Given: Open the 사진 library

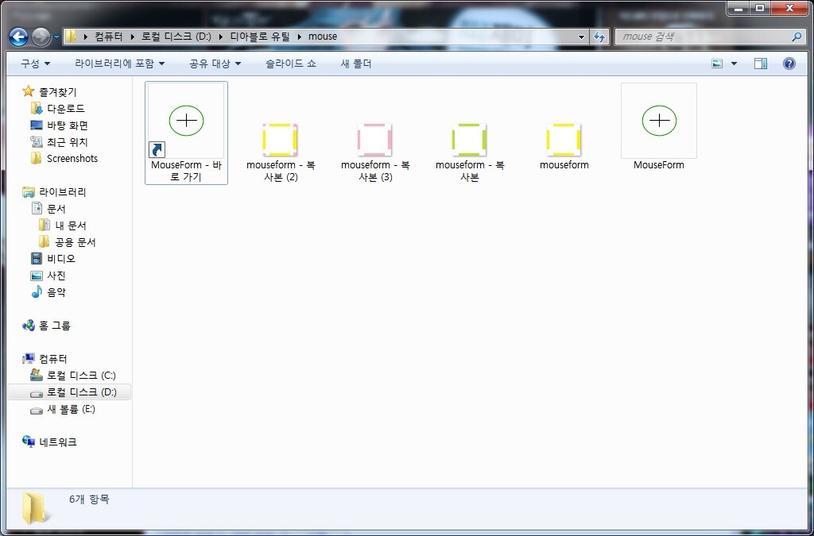Looking at the screenshot, I should coord(48,276).
